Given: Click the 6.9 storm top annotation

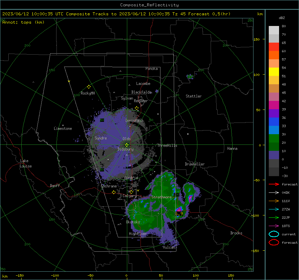Looking at the screenshot, I should click(x=179, y=213).
